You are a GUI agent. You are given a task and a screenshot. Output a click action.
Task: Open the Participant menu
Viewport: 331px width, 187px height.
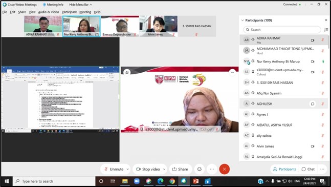[69, 12]
